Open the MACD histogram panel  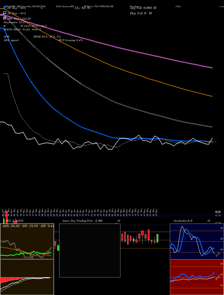[x=27, y=277]
